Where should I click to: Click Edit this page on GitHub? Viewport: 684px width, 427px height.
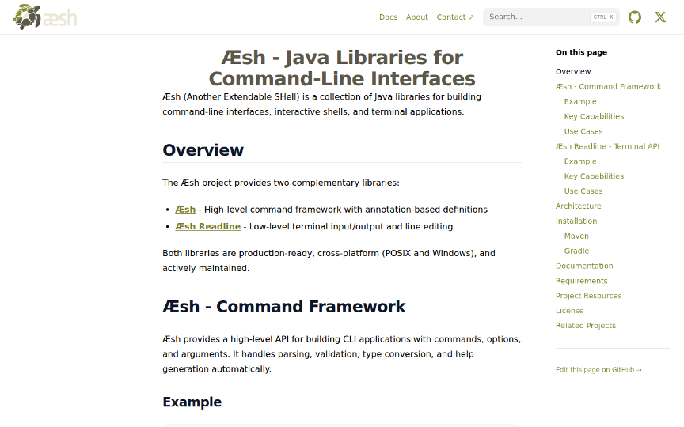pyautogui.click(x=598, y=369)
